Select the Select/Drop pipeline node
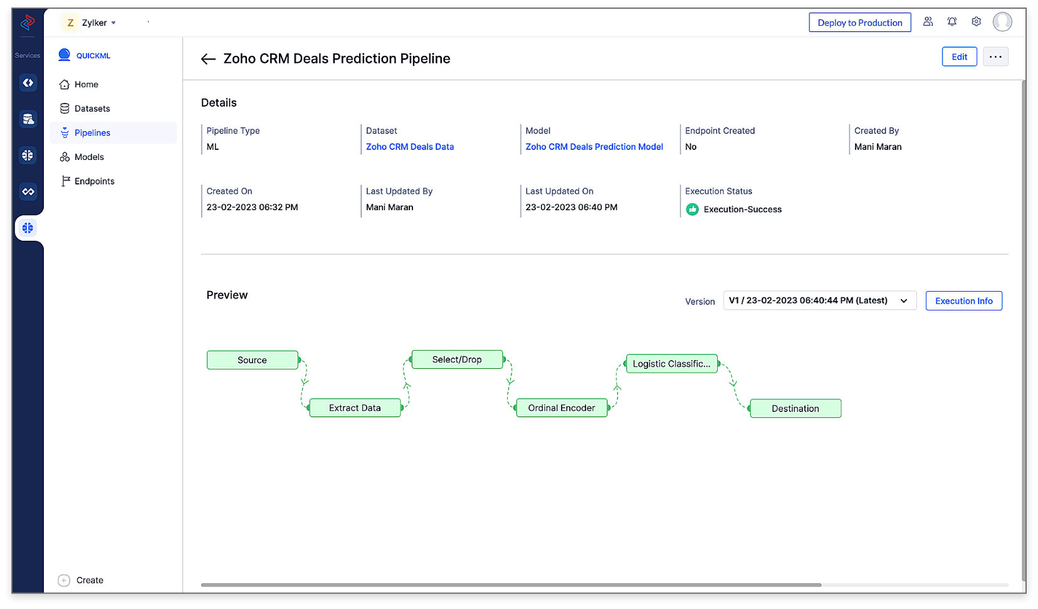 457,359
